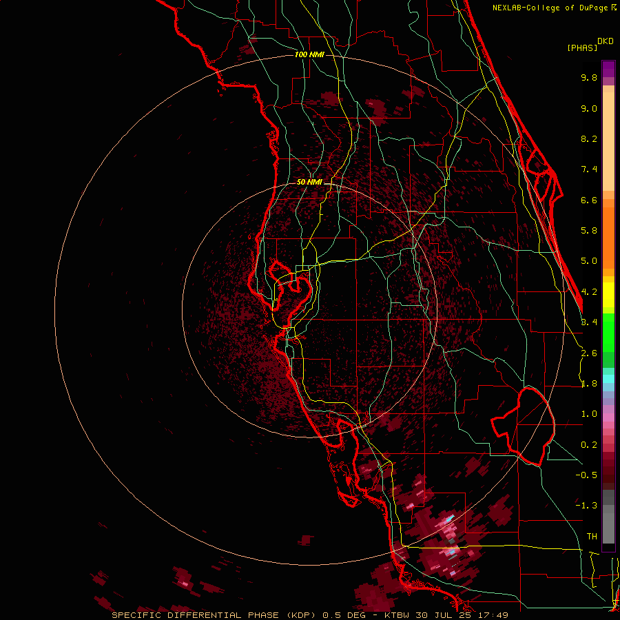620x620 pixels.
Task: Pick the purple band atop the color bar
Action: click(608, 69)
